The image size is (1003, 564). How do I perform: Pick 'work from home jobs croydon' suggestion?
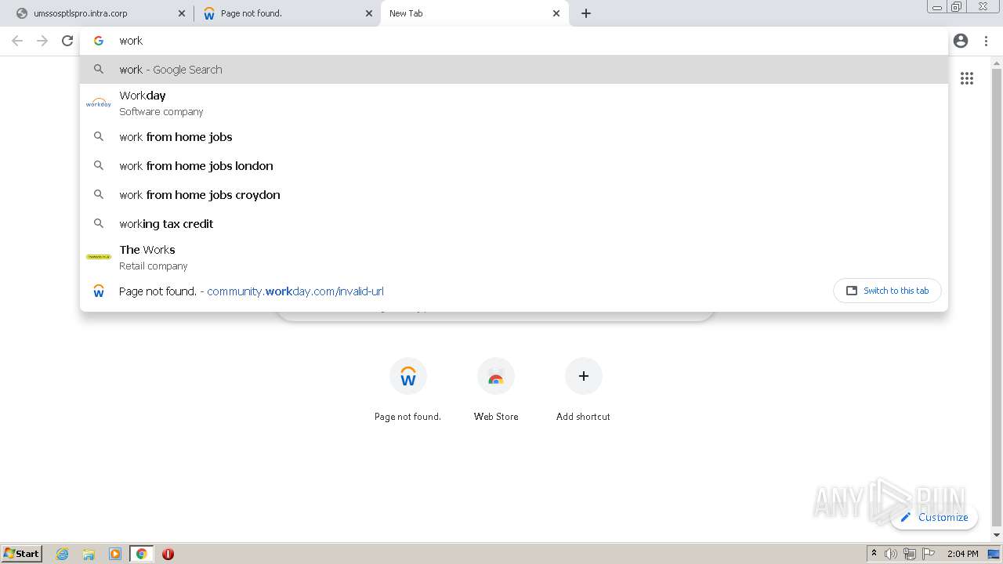click(x=513, y=194)
